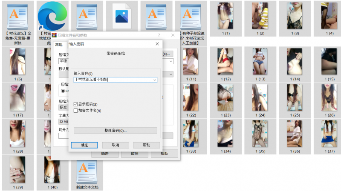341x191 pixels.
Task: Uncheck the 显示密码 checkbox
Action: (x=76, y=104)
